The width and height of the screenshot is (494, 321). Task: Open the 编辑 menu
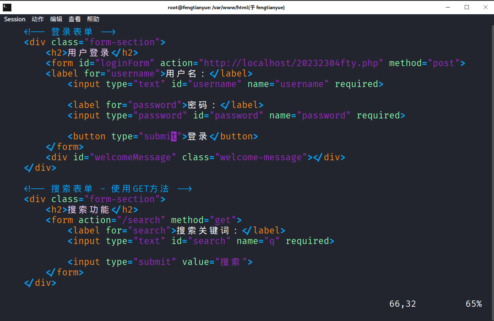(56, 19)
